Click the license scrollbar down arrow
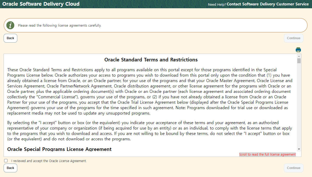Viewport: 312px width, 177px height. click(x=299, y=149)
